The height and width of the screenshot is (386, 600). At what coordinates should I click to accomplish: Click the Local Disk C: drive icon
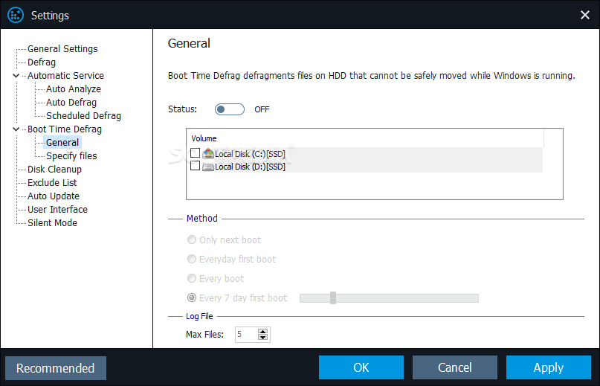coord(207,153)
